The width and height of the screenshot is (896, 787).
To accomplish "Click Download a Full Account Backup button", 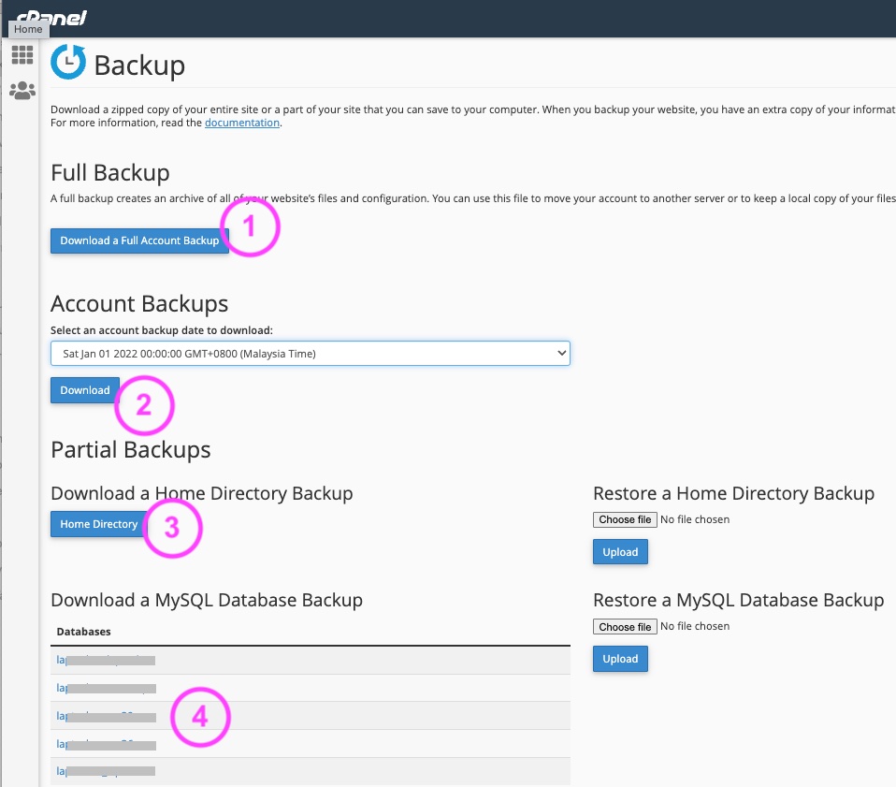I will click(139, 240).
